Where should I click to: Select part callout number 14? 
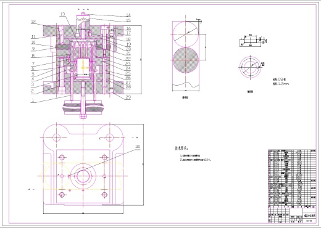click(128, 15)
